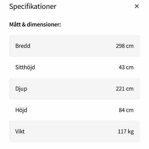Select the Bredd row
The width and height of the screenshot is (149, 149).
pos(74,46)
